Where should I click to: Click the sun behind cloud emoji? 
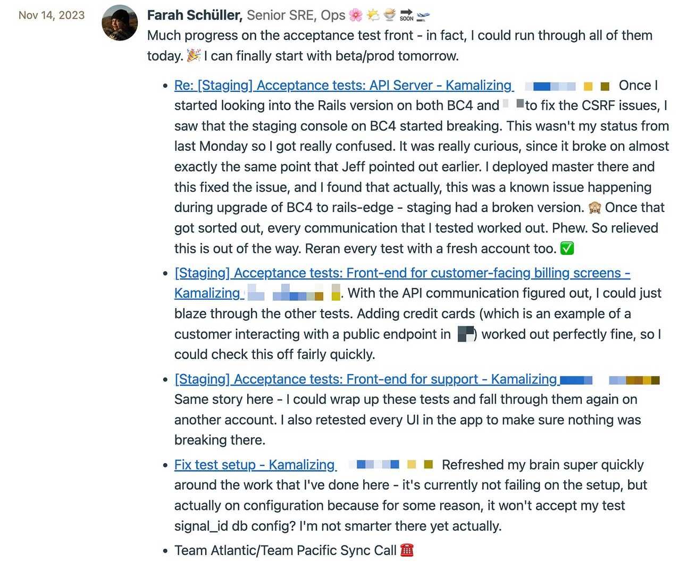pos(373,15)
